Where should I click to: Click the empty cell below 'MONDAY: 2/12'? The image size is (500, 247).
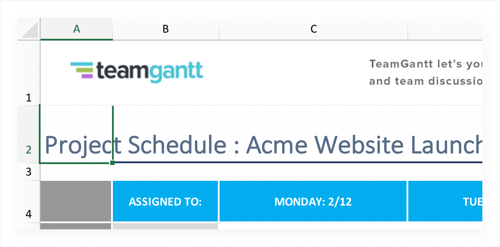point(313,226)
